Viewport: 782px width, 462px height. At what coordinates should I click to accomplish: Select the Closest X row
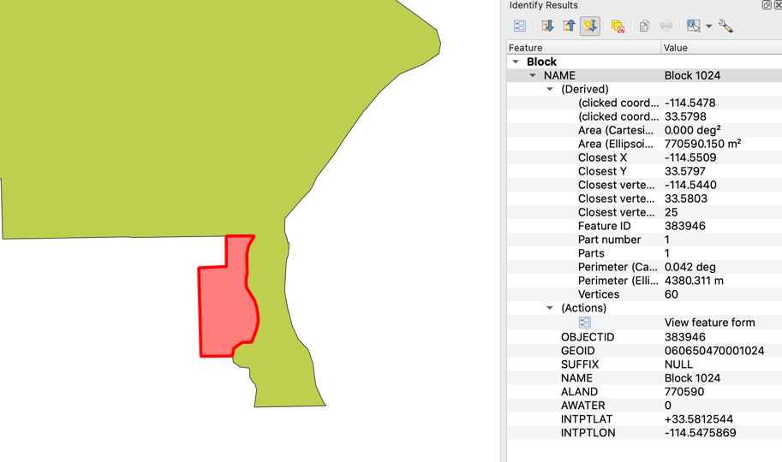click(x=644, y=157)
